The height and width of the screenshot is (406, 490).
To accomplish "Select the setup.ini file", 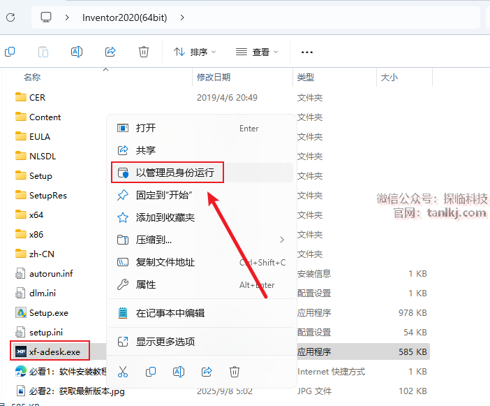I will click(39, 332).
